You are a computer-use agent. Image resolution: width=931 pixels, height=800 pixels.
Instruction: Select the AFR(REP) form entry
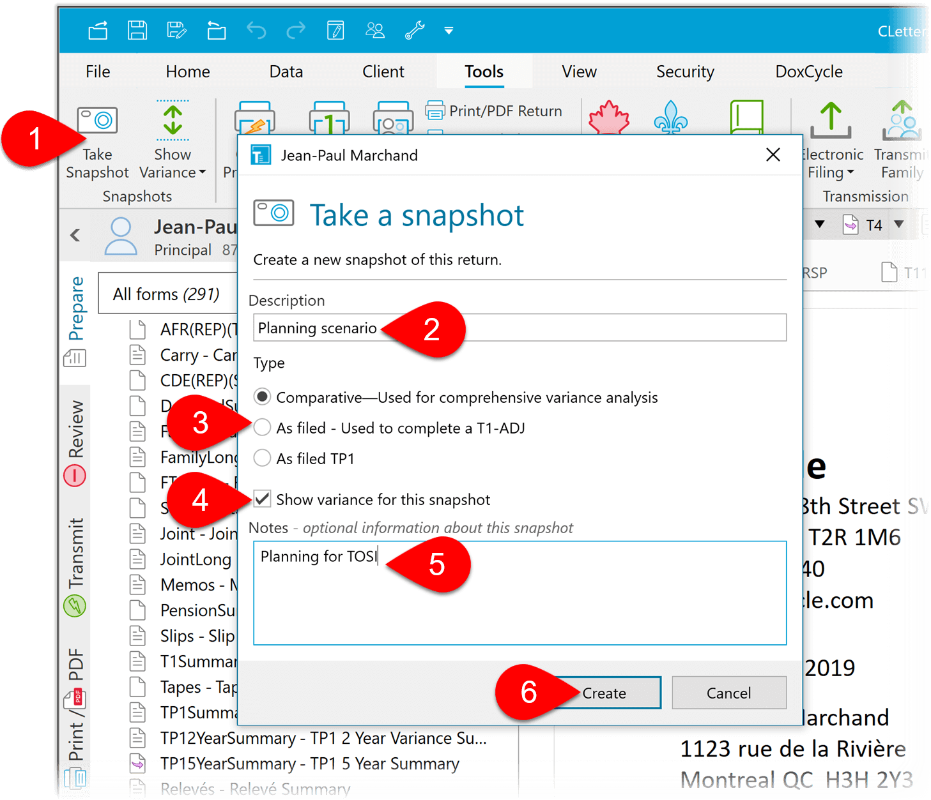point(183,329)
